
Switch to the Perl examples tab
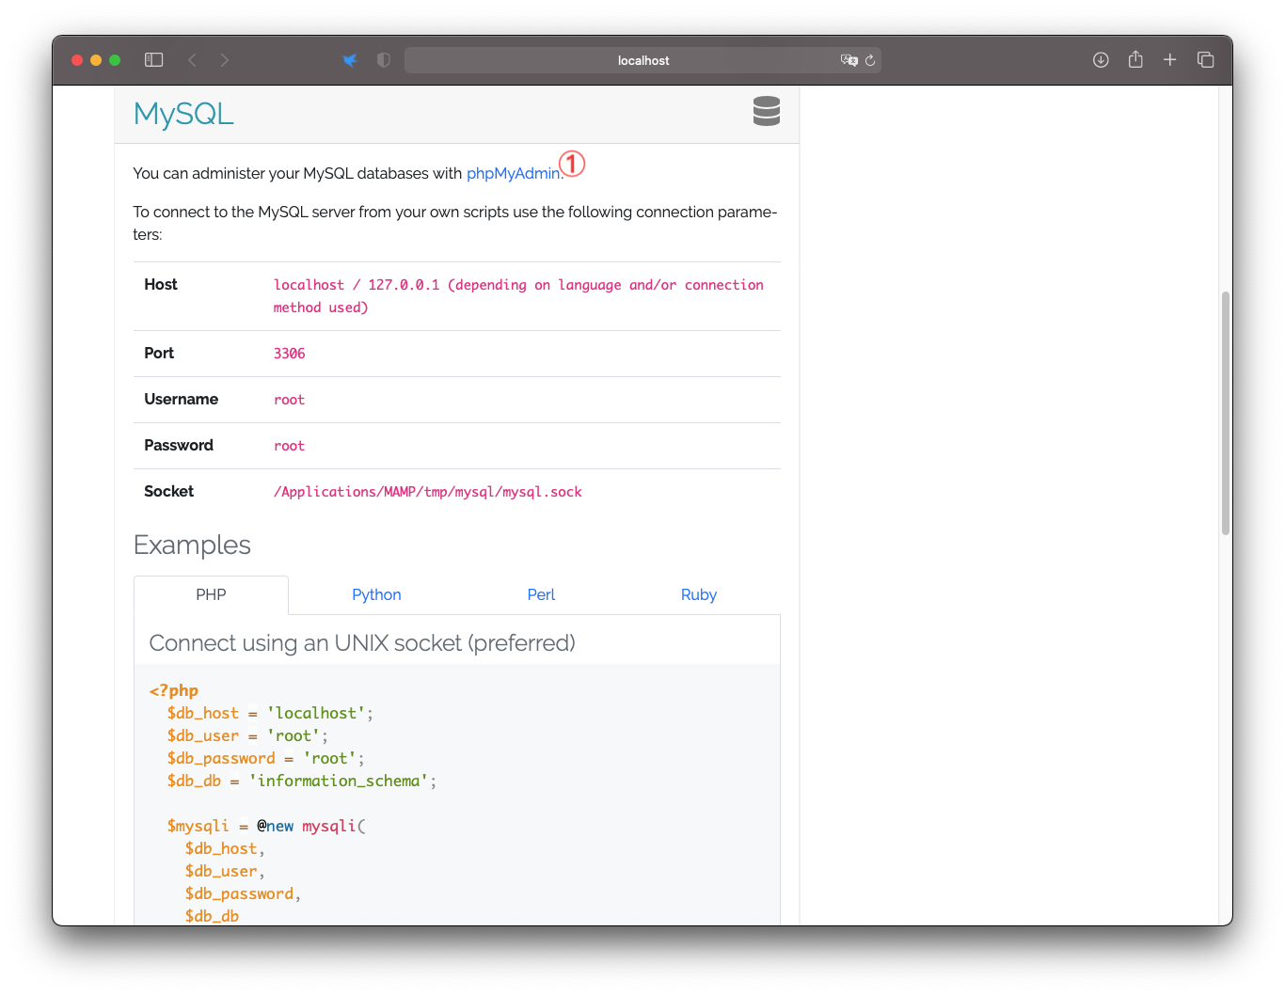click(541, 594)
